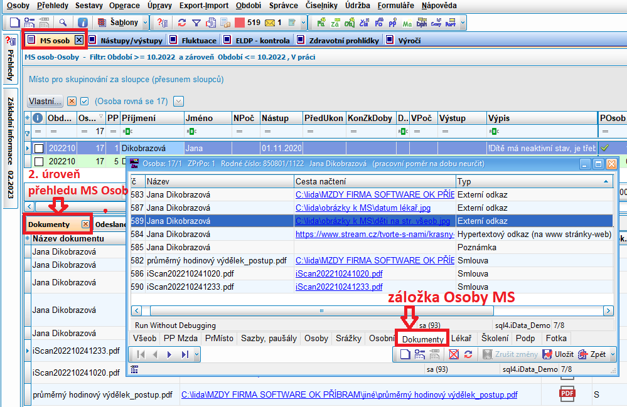This screenshot has height=407, width=627.
Task: Open iScan20221024 1233.pdf link in the Cesta načtení column
Action: click(339, 287)
